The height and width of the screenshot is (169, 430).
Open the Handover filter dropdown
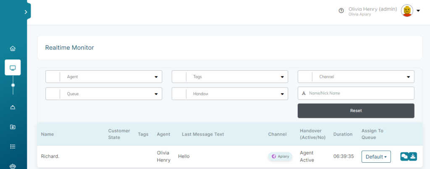(x=230, y=94)
